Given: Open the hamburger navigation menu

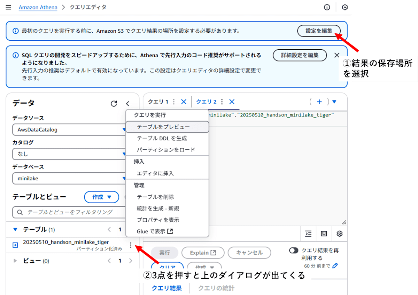Looking at the screenshot, I should 8,7.
